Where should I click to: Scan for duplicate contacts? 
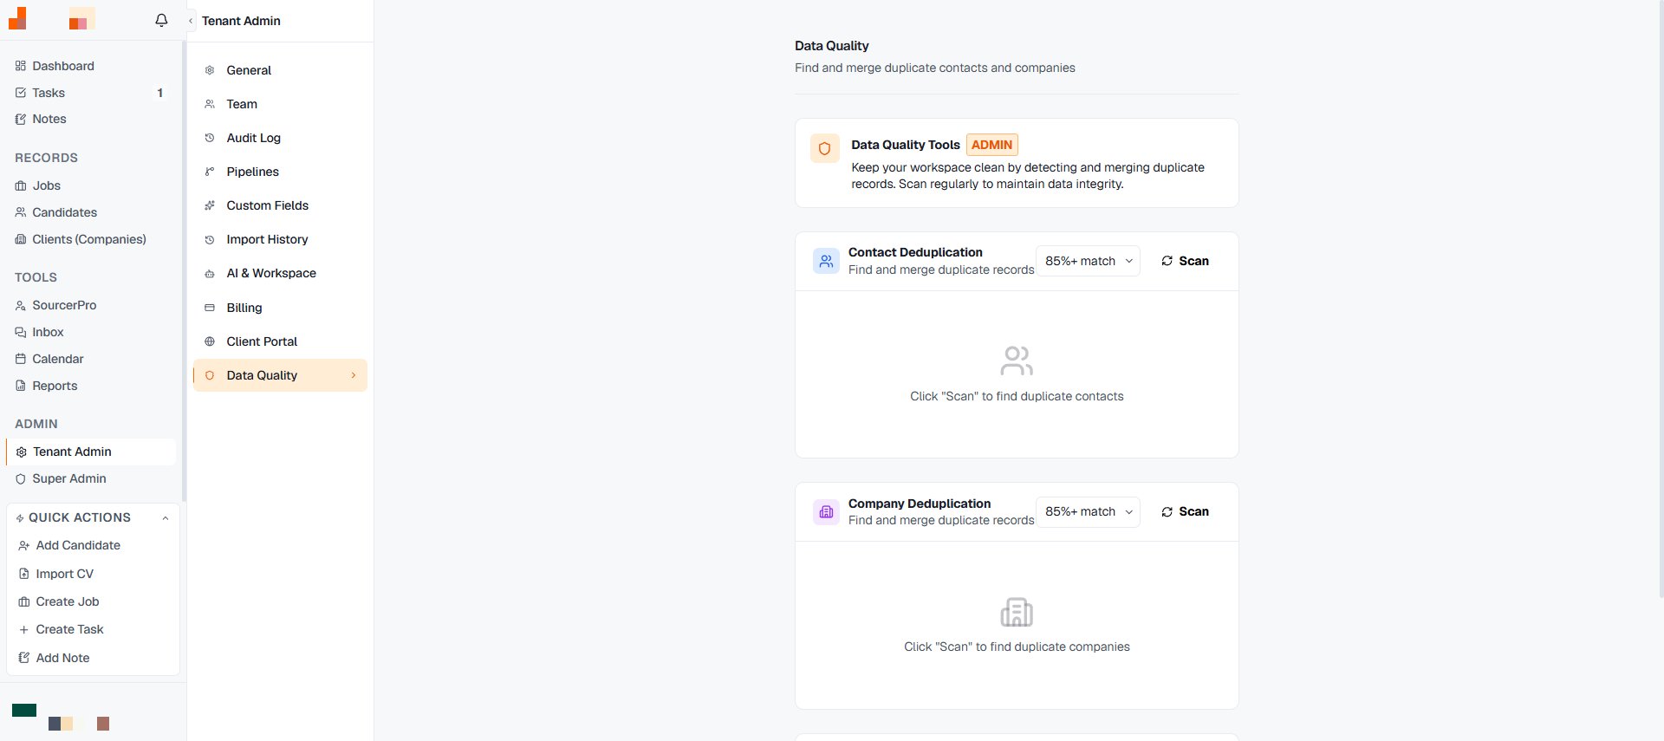[1185, 261]
